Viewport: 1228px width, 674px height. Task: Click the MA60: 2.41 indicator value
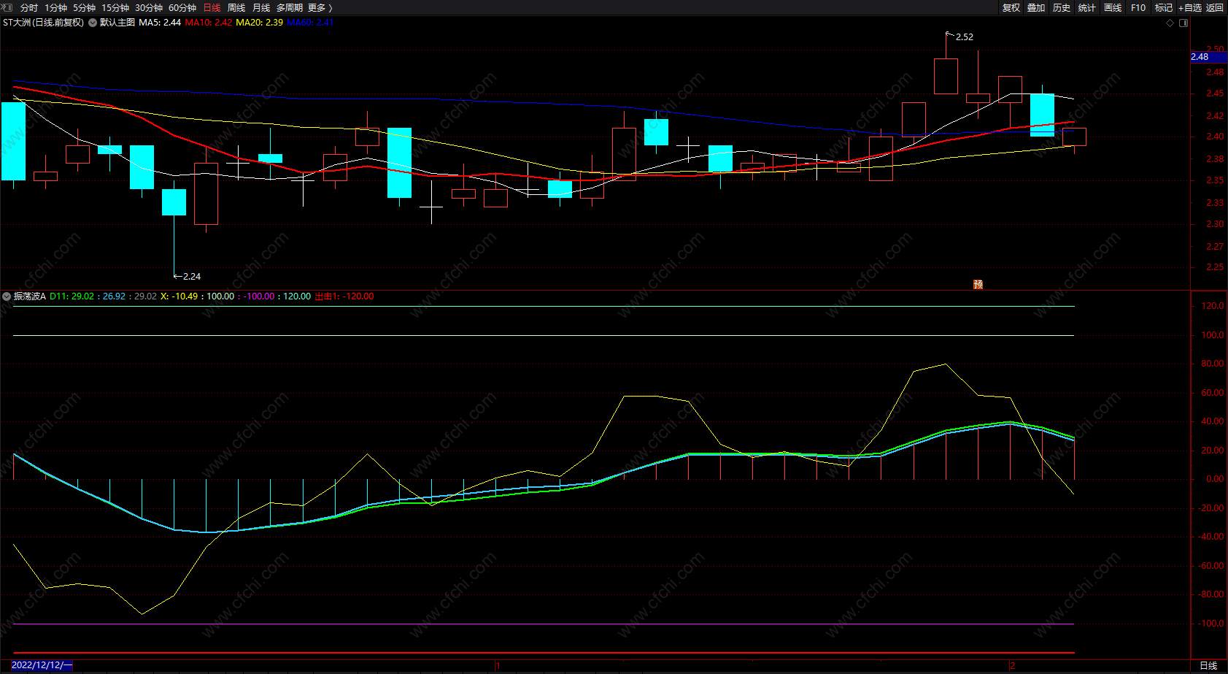(310, 23)
